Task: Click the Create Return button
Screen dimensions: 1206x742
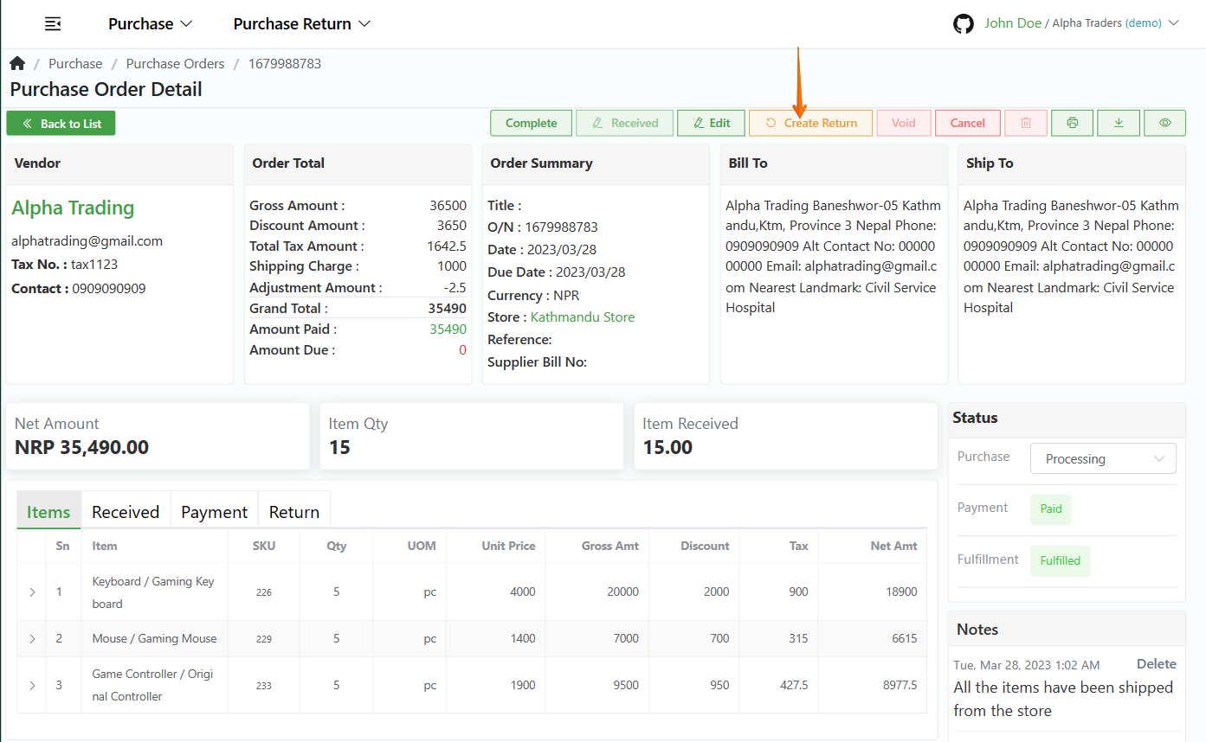Action: click(x=811, y=123)
